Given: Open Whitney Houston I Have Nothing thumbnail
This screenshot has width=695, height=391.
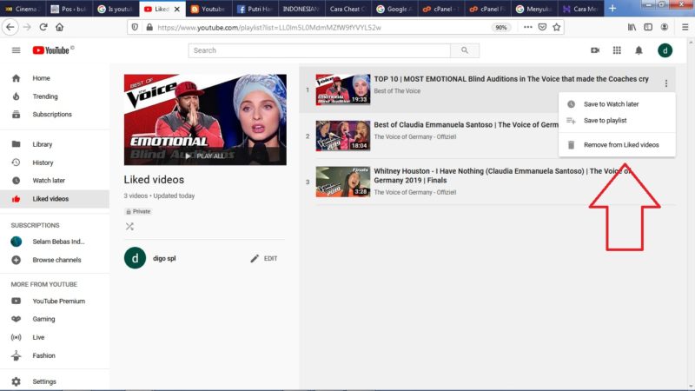Looking at the screenshot, I should (342, 182).
